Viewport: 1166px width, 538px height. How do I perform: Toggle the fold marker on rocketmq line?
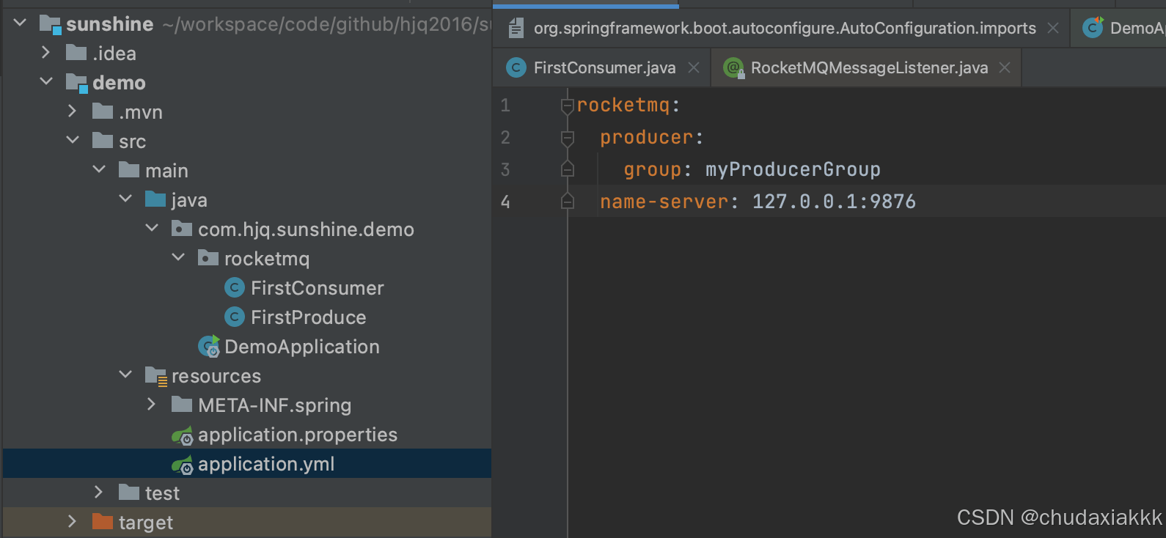567,106
